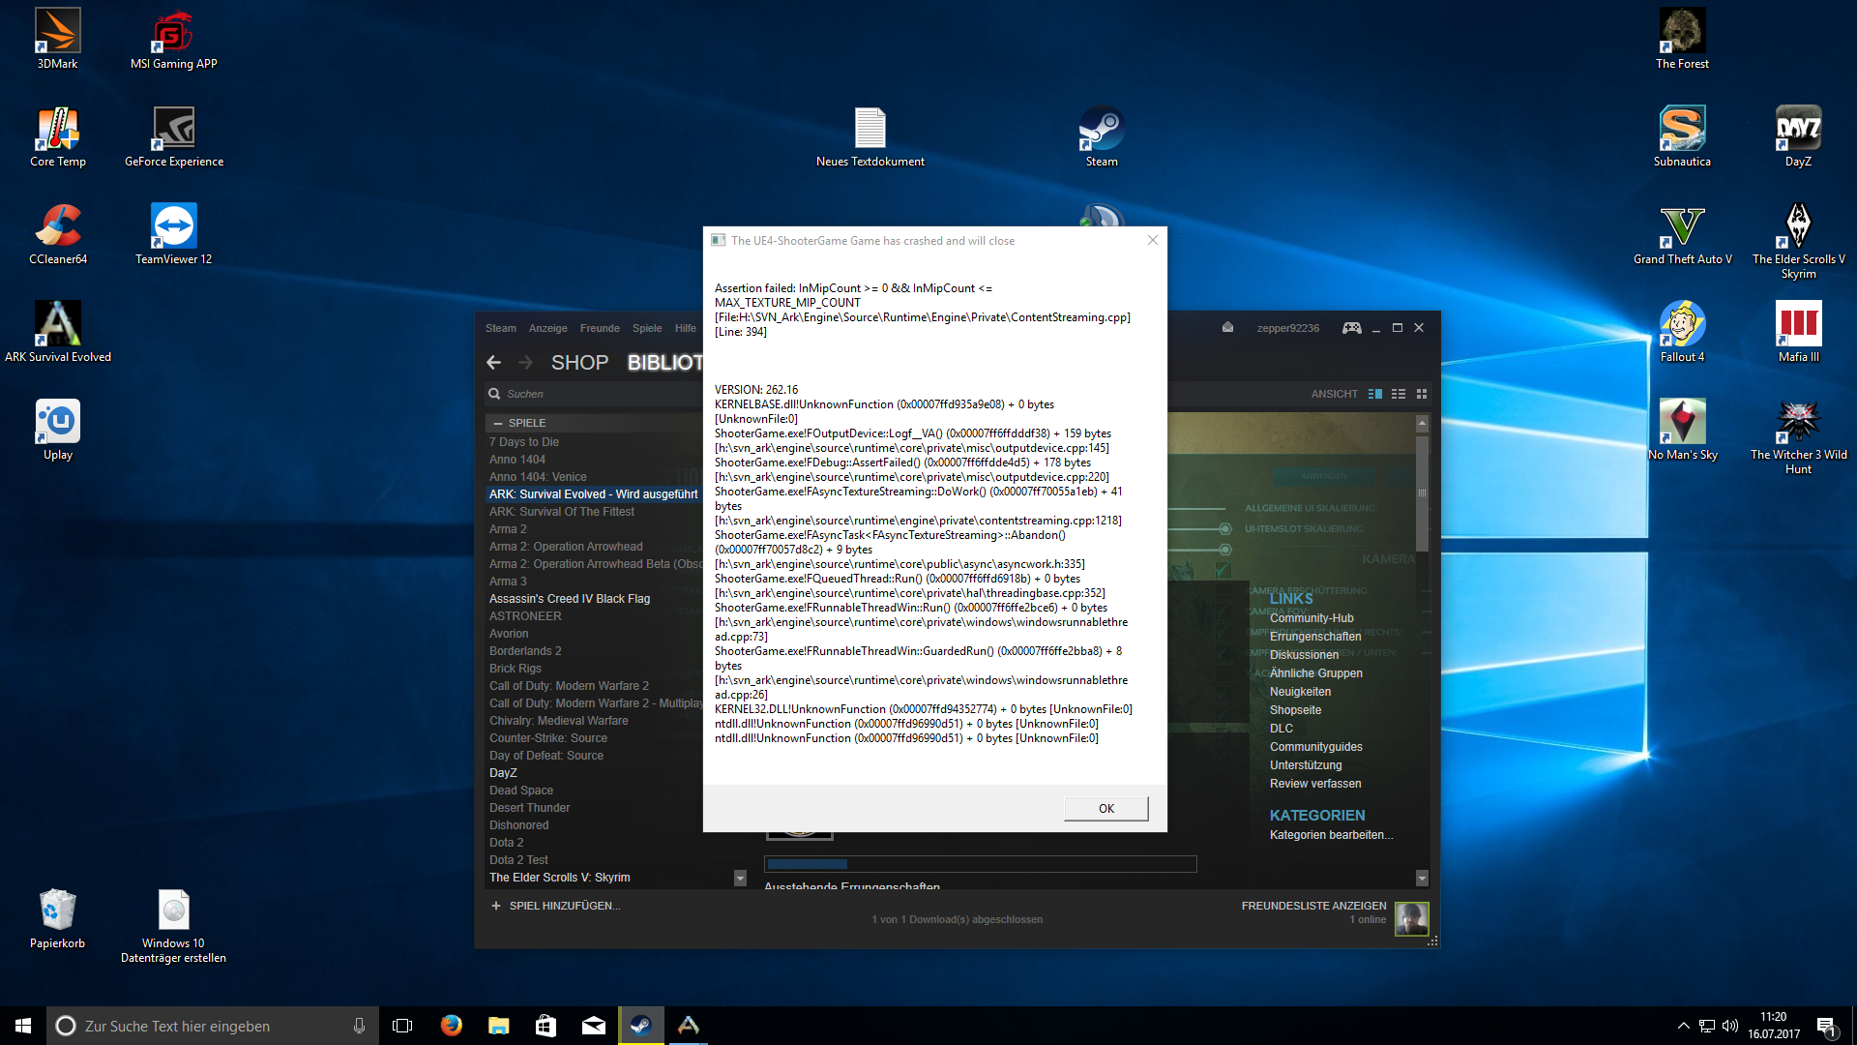The width and height of the screenshot is (1857, 1045).
Task: Switch to the SHOP tab
Action: pos(579,363)
